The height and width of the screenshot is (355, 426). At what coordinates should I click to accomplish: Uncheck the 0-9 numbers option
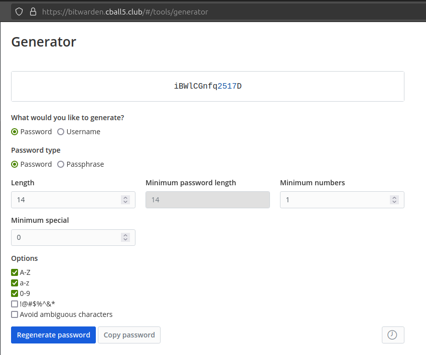[15, 293]
